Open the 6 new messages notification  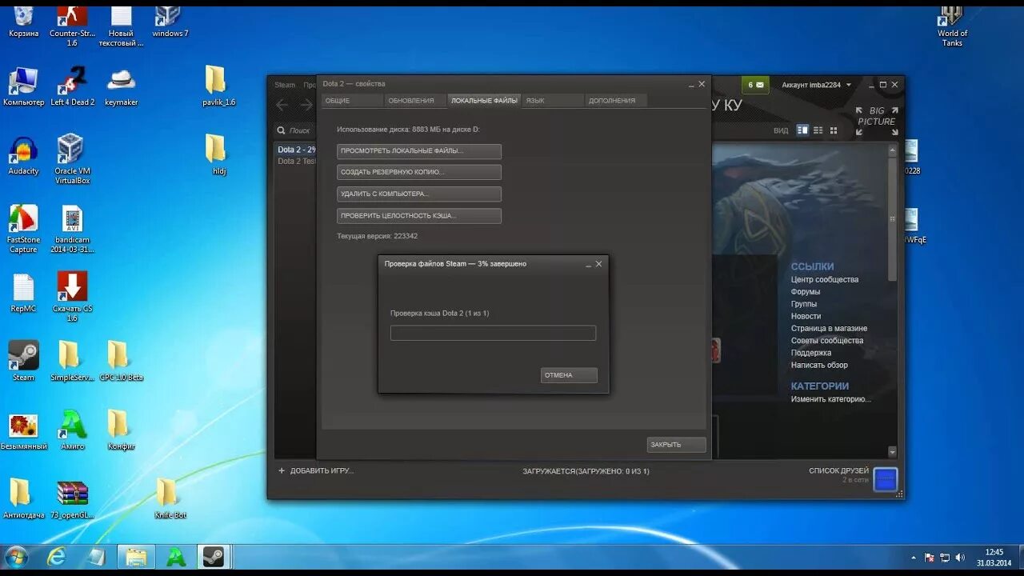click(756, 85)
